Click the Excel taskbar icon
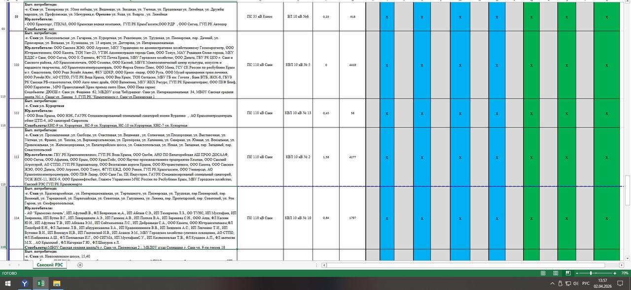 click(x=40, y=284)
